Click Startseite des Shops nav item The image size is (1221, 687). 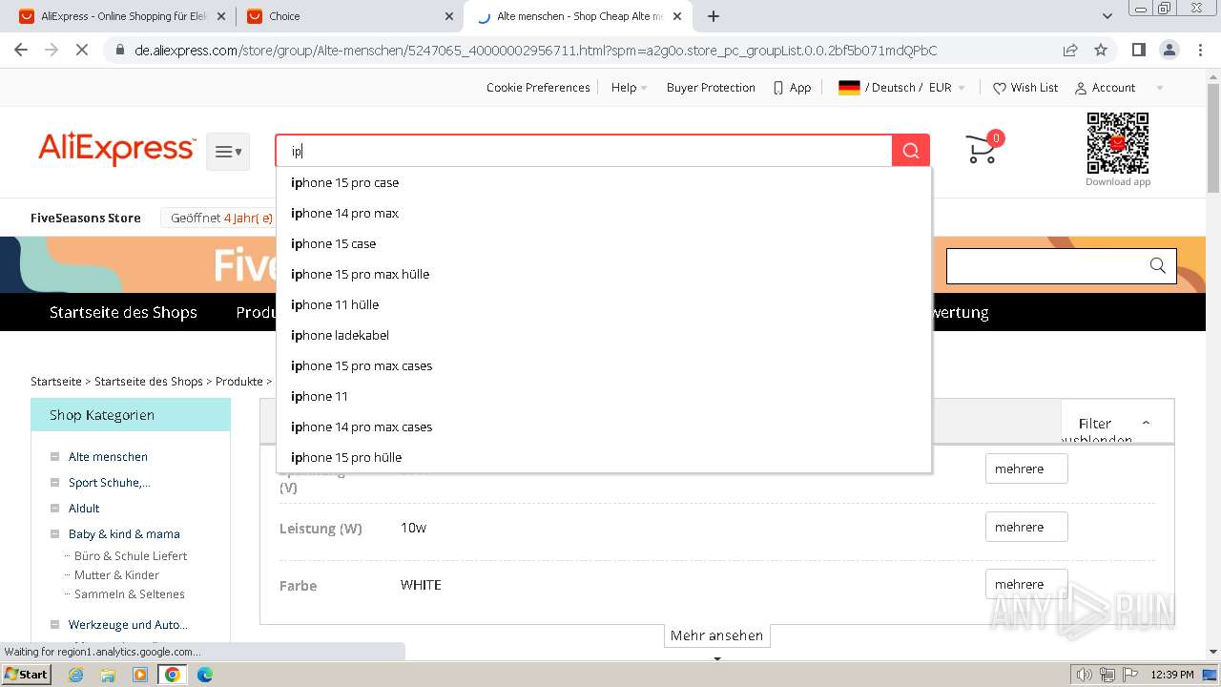pyautogui.click(x=123, y=312)
